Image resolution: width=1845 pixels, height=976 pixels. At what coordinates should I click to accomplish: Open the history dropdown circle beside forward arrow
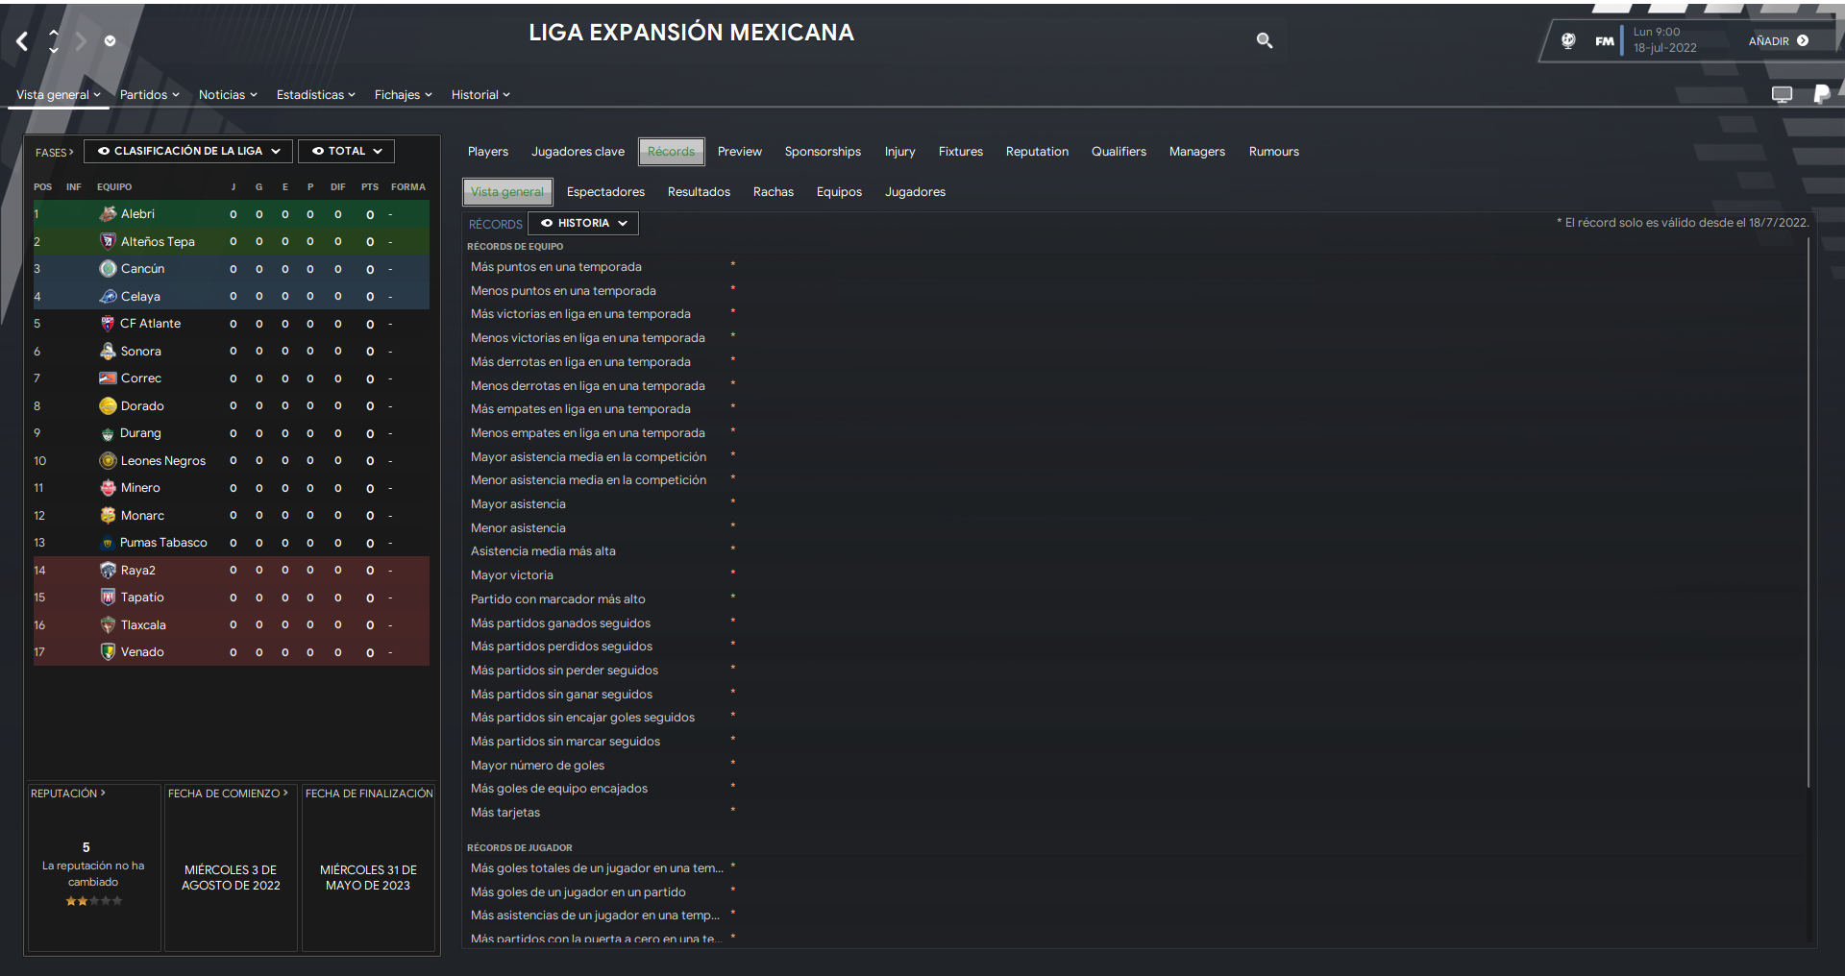[110, 40]
